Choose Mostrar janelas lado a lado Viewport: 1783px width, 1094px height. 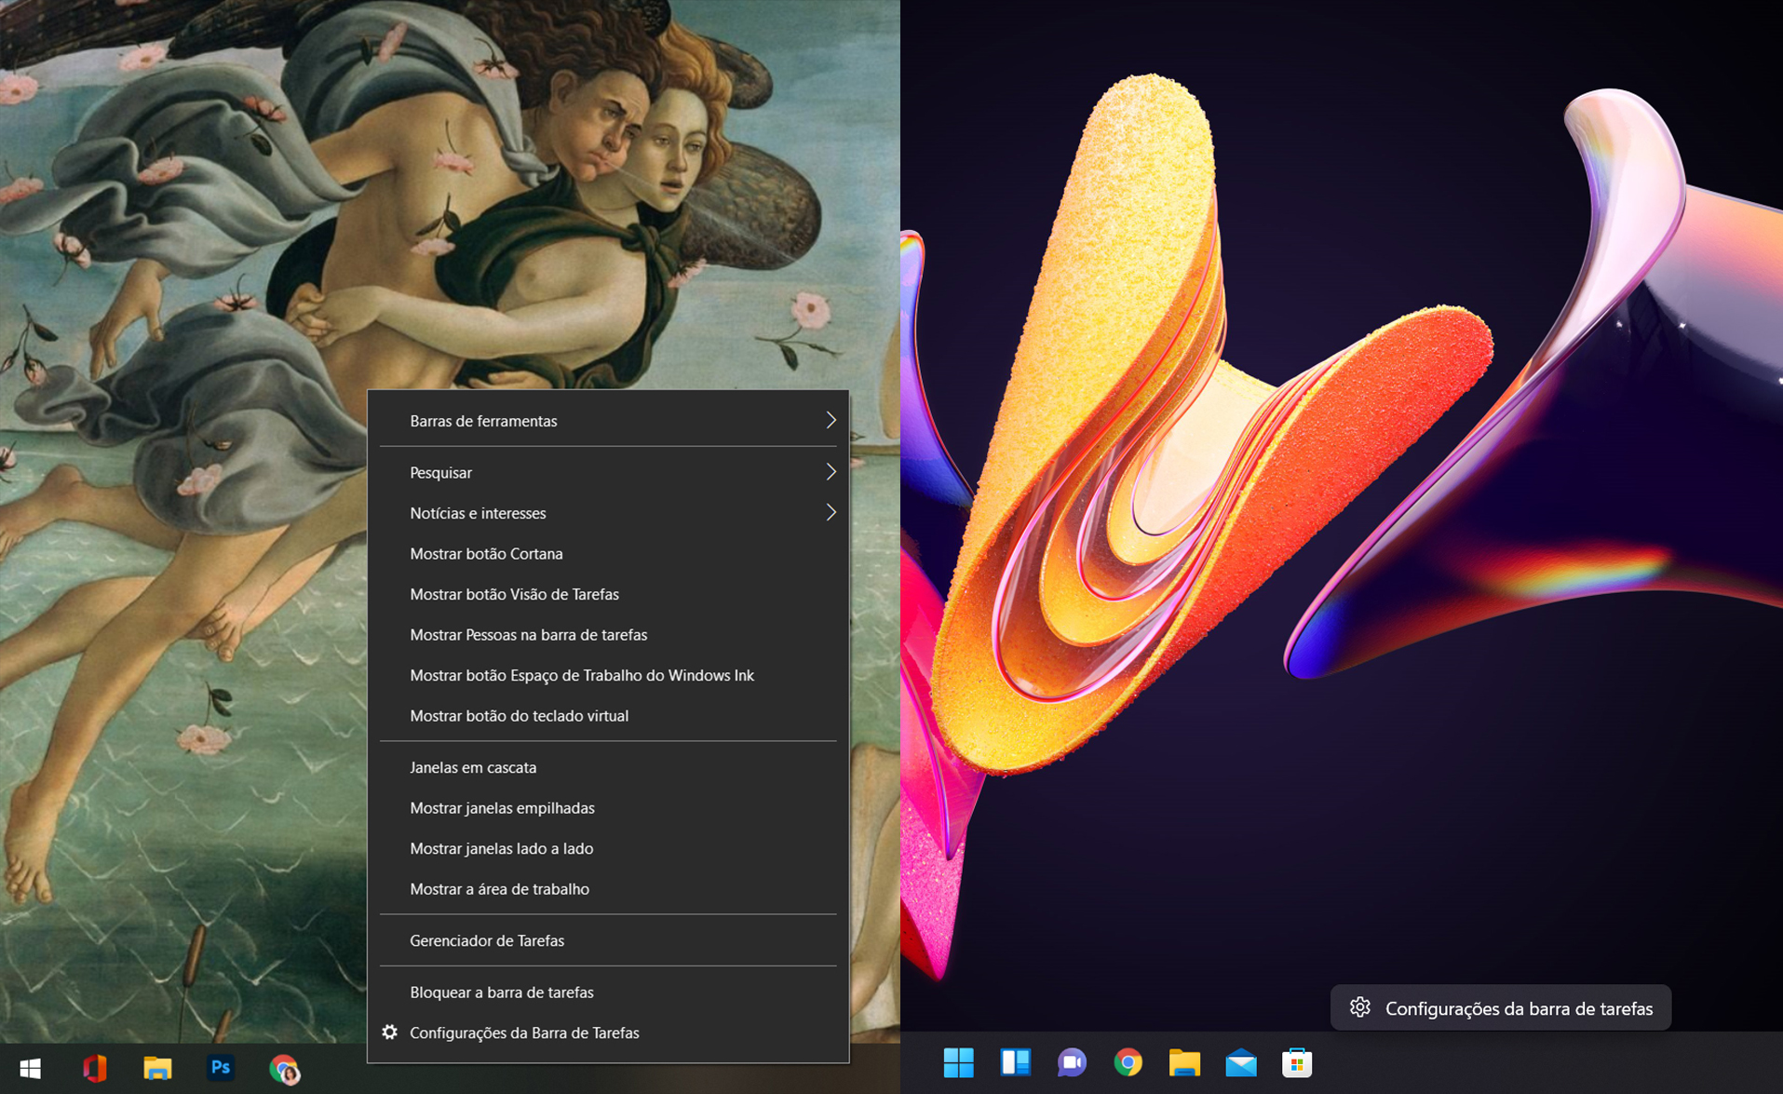coord(608,848)
